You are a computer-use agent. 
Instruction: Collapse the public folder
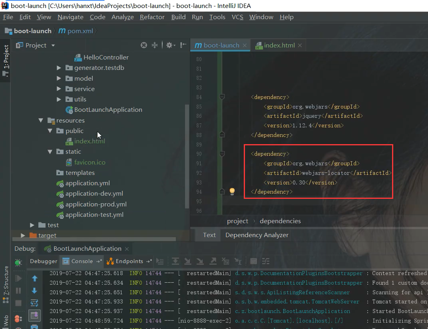click(50, 131)
